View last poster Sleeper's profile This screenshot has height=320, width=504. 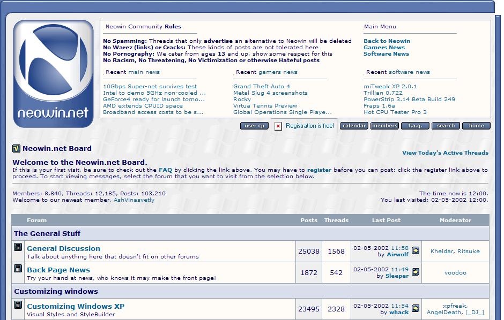pos(397,276)
